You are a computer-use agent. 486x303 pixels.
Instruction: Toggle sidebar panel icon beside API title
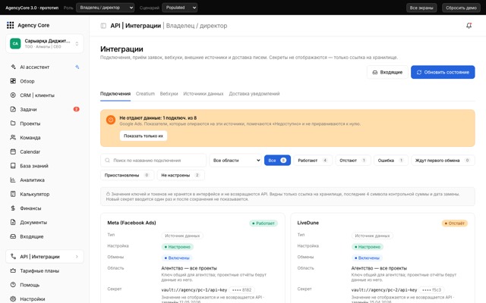pyautogui.click(x=103, y=26)
